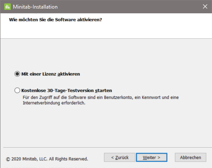Go back with '< Zurück' button
This screenshot has height=168, width=212.
click(x=120, y=157)
